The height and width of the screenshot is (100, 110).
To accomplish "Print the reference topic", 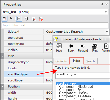I will [x=95, y=48].
